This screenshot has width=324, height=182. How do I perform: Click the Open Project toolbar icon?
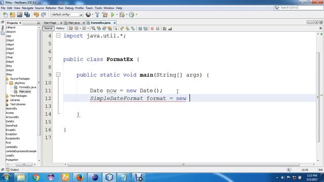click(x=20, y=15)
